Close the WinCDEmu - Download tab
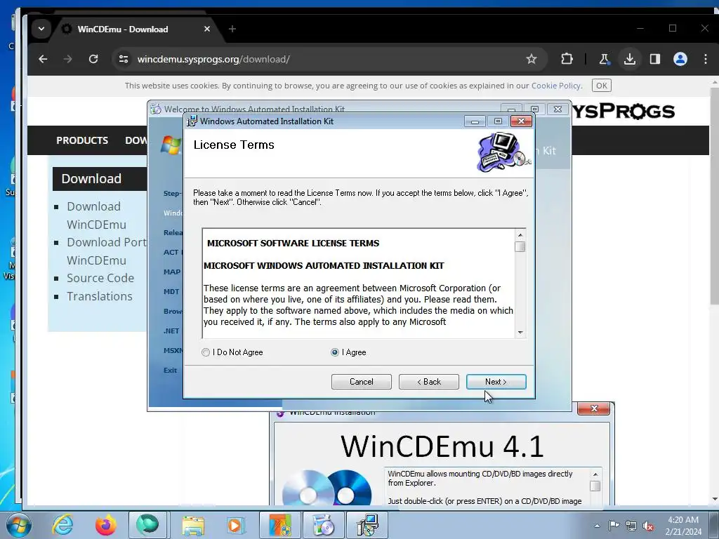 point(207,29)
